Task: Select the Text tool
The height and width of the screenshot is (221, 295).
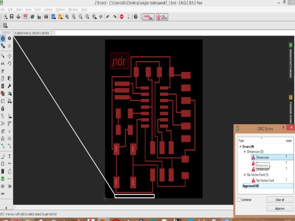Action: (x=9, y=156)
